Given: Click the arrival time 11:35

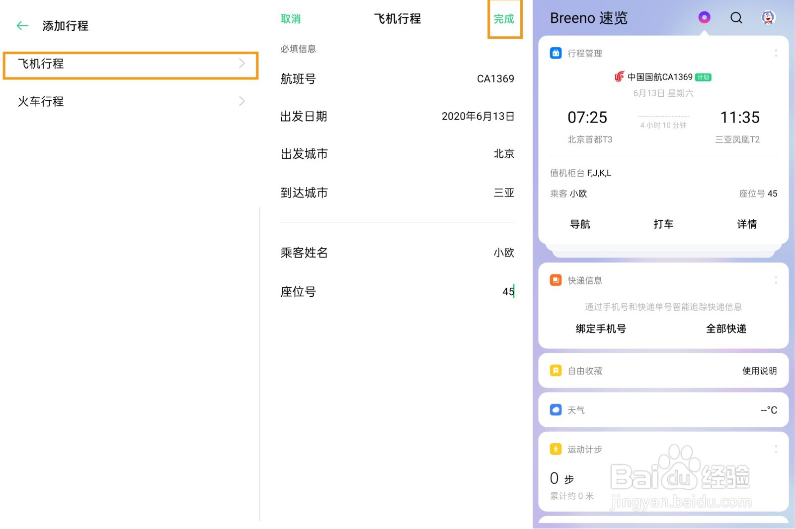Looking at the screenshot, I should tap(740, 118).
